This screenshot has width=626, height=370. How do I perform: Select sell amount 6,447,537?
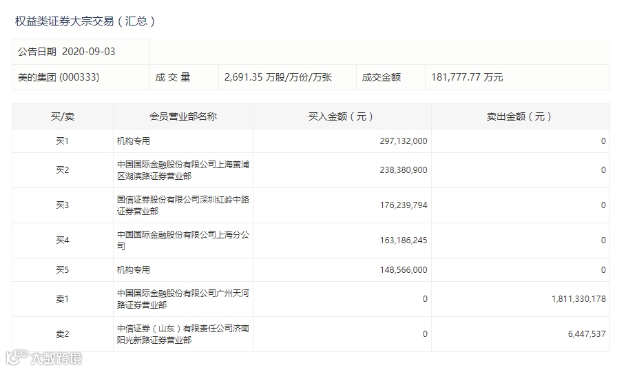pyautogui.click(x=587, y=334)
